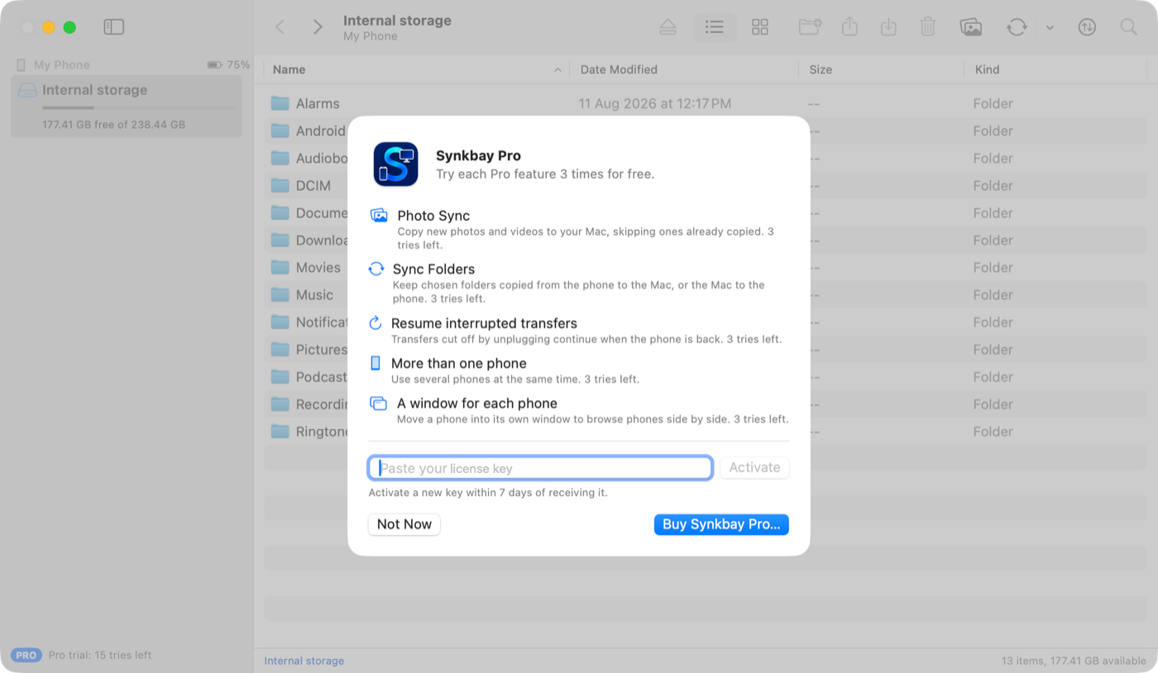Click the Sync Folders heading
Screen dimensions: 1158x673
pyautogui.click(x=433, y=270)
